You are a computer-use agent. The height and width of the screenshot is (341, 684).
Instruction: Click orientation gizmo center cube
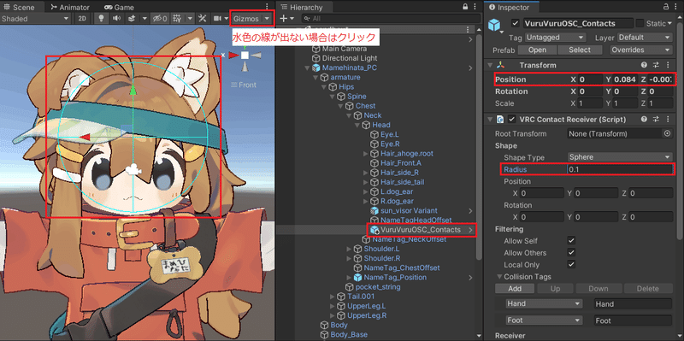[245, 55]
